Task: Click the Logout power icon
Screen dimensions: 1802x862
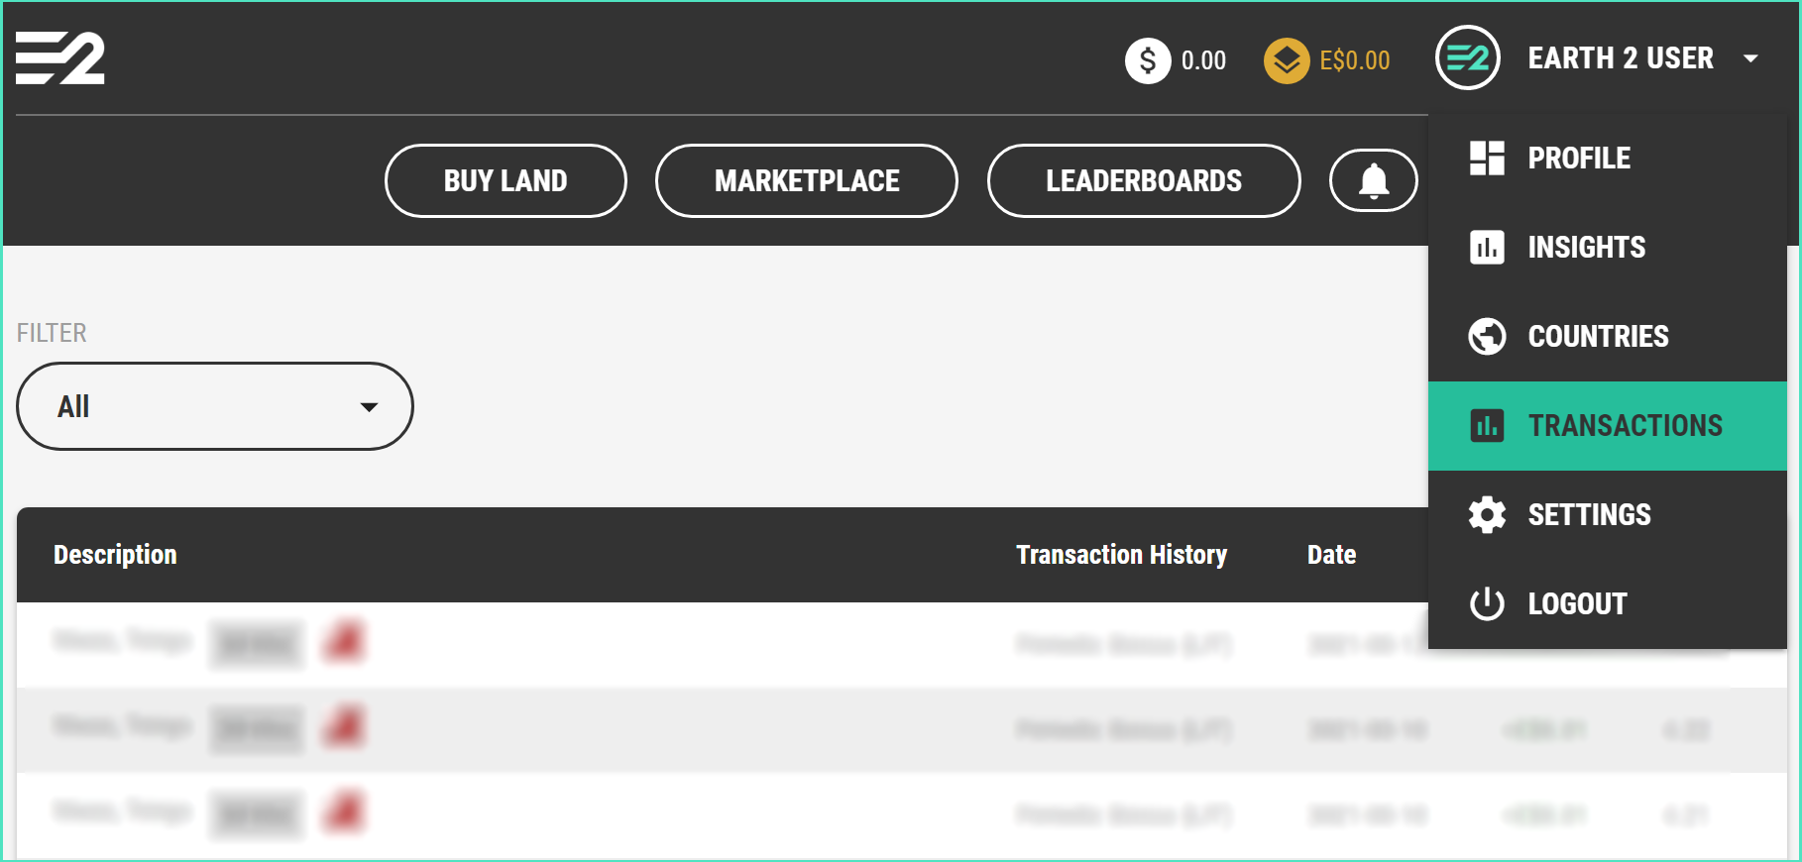Action: (x=1487, y=603)
